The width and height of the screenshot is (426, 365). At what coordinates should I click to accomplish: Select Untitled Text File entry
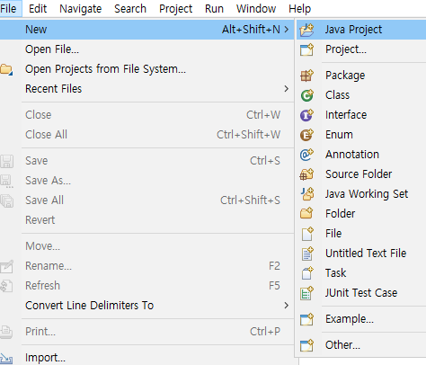pyautogui.click(x=361, y=254)
